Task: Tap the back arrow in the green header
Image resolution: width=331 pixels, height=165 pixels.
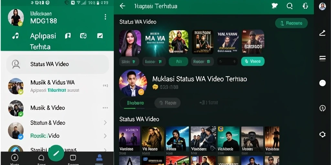Action: [123, 6]
